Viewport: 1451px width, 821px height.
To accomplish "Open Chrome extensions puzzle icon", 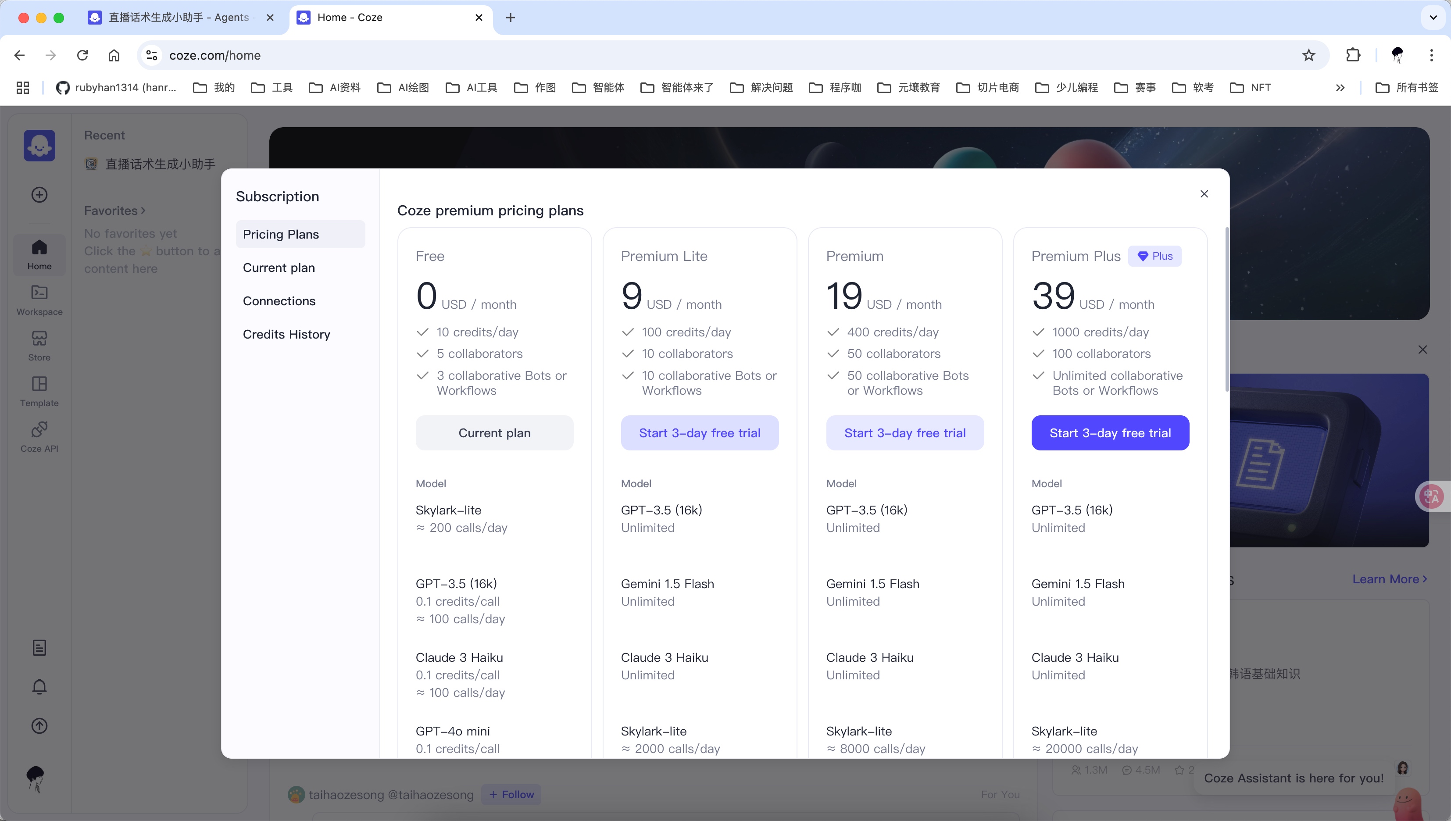I will tap(1353, 55).
